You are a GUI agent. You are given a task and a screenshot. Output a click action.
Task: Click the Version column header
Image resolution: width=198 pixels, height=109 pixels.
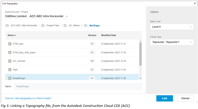click(x=92, y=35)
